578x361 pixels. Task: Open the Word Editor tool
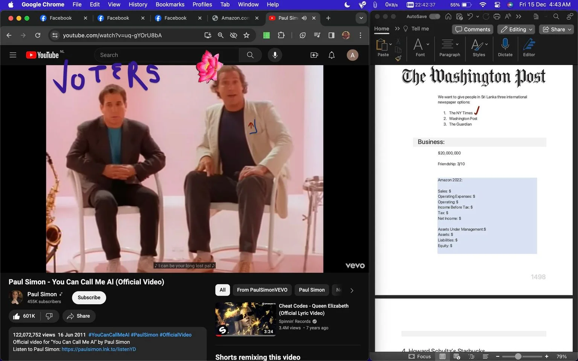pyautogui.click(x=529, y=47)
